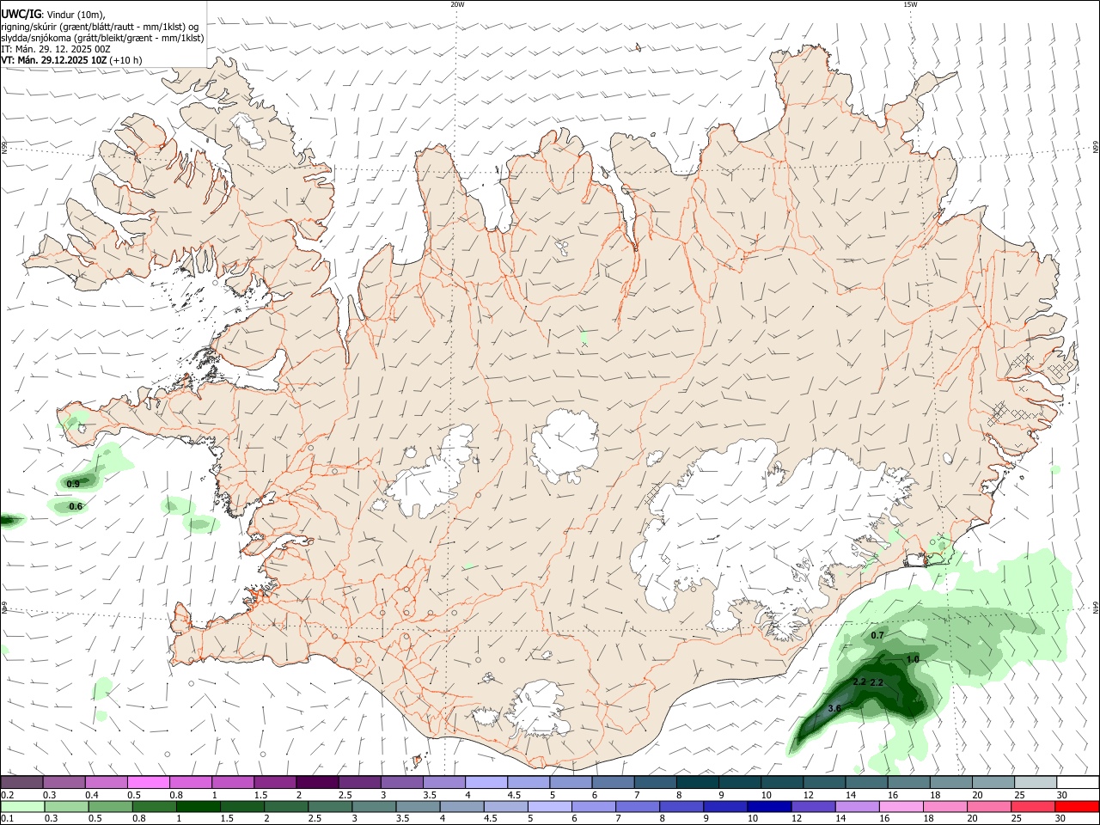The image size is (1100, 825).
Task: Click the 0.6 precipitation value off the west coast
Action: [x=76, y=506]
